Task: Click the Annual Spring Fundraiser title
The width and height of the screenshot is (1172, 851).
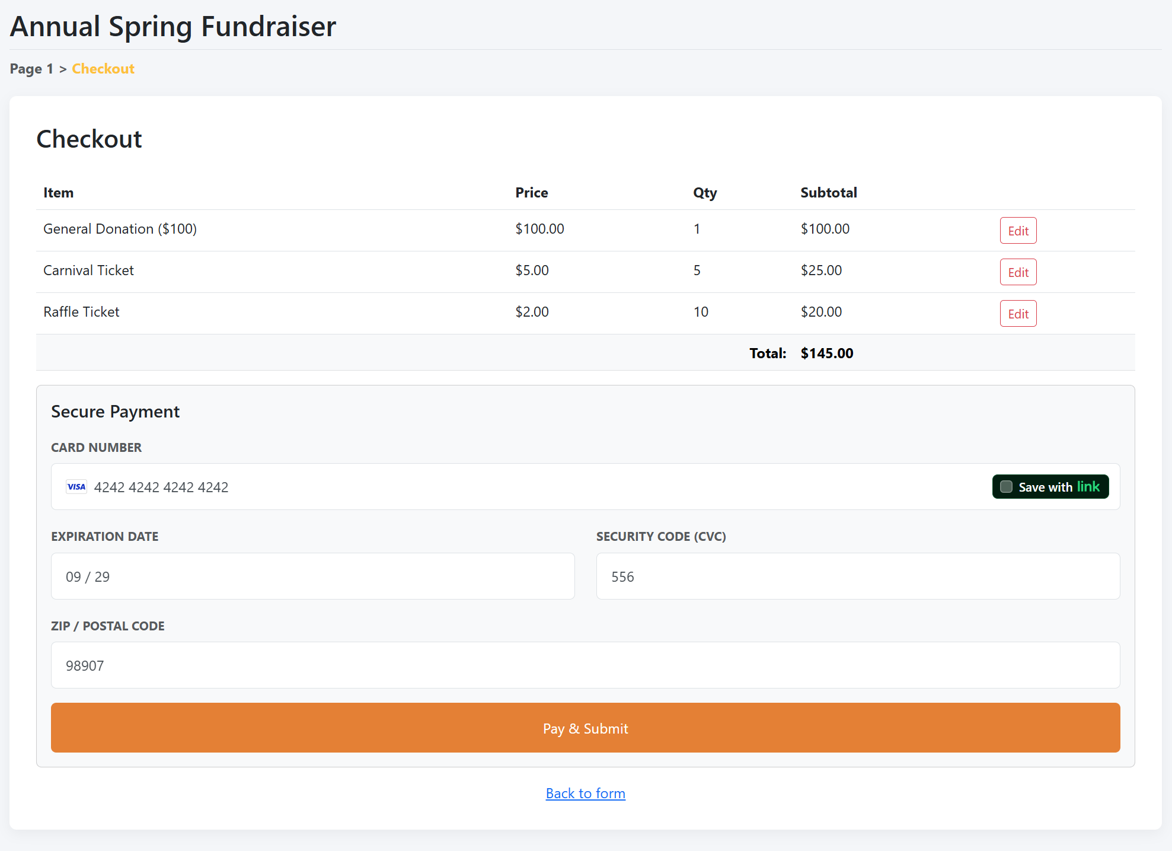Action: (173, 27)
